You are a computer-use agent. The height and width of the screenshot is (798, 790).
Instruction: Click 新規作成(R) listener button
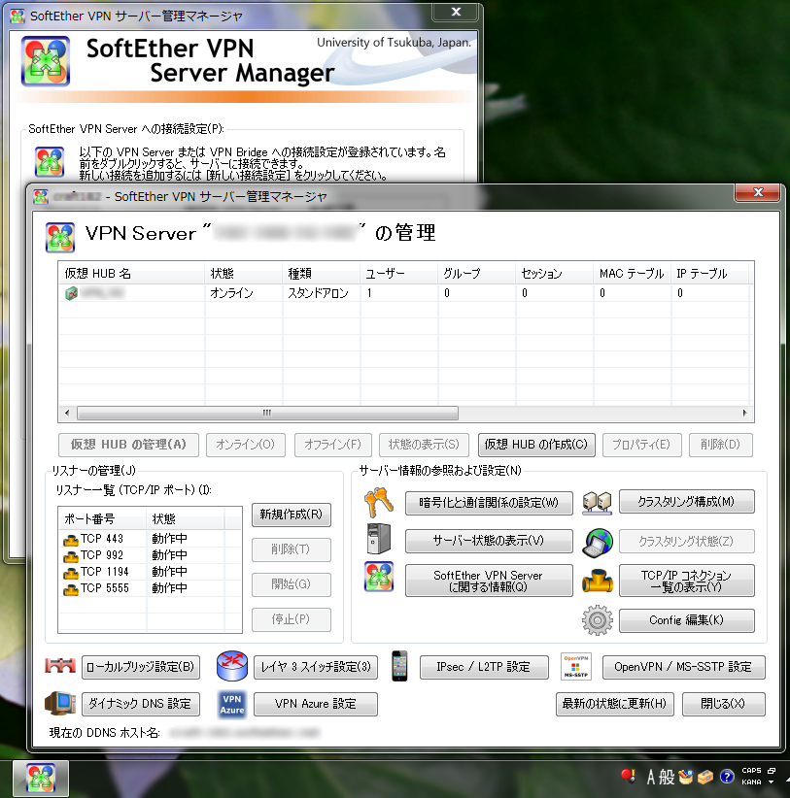(x=291, y=515)
